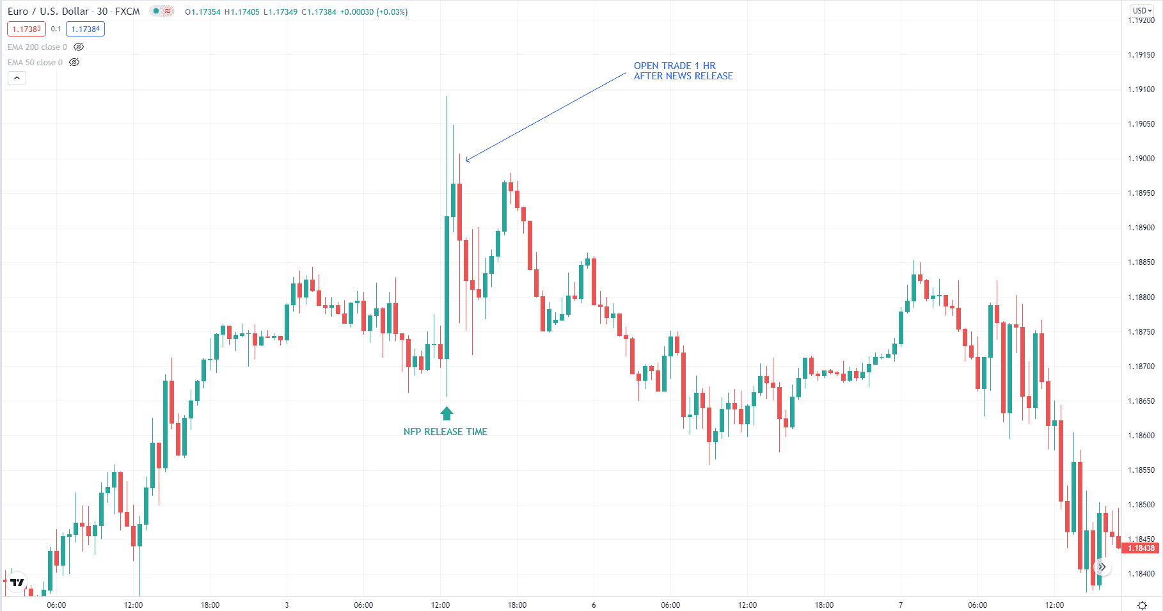The height and width of the screenshot is (611, 1163).
Task: Click the blue buy price 1.17384 button
Action: click(85, 29)
